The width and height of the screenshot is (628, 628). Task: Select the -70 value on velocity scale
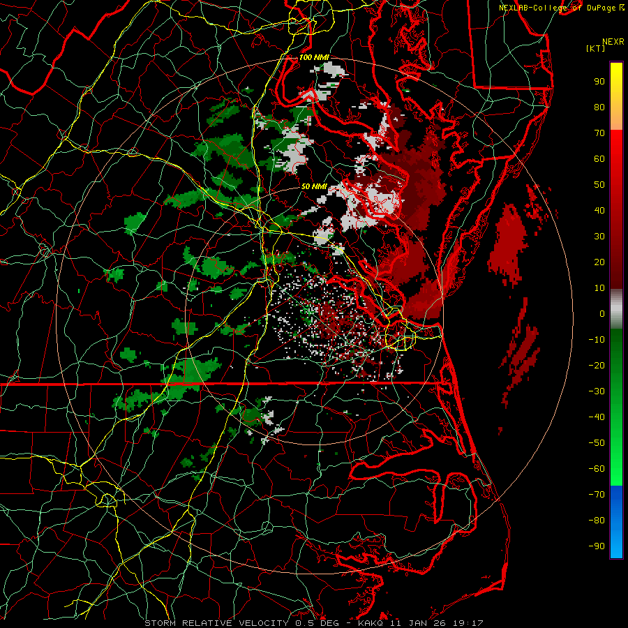coord(597,494)
